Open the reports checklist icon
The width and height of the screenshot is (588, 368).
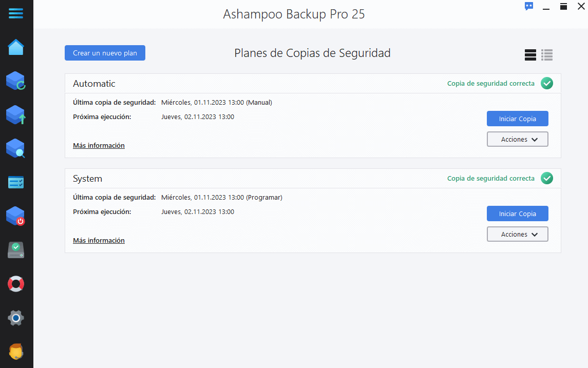coord(16,183)
